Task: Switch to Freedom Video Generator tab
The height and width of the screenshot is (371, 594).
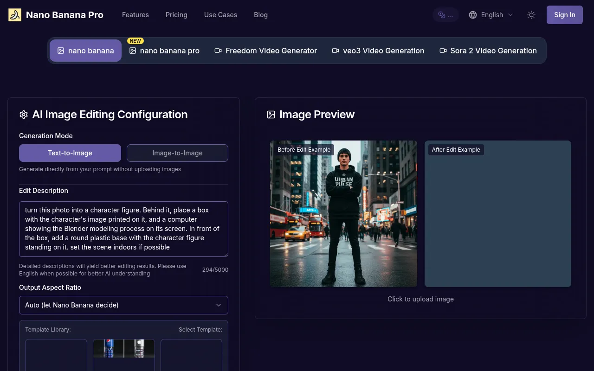Action: (265, 51)
